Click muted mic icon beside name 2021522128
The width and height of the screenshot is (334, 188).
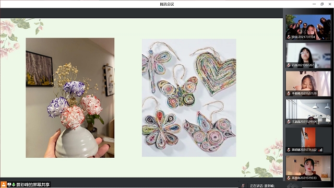tap(289, 93)
